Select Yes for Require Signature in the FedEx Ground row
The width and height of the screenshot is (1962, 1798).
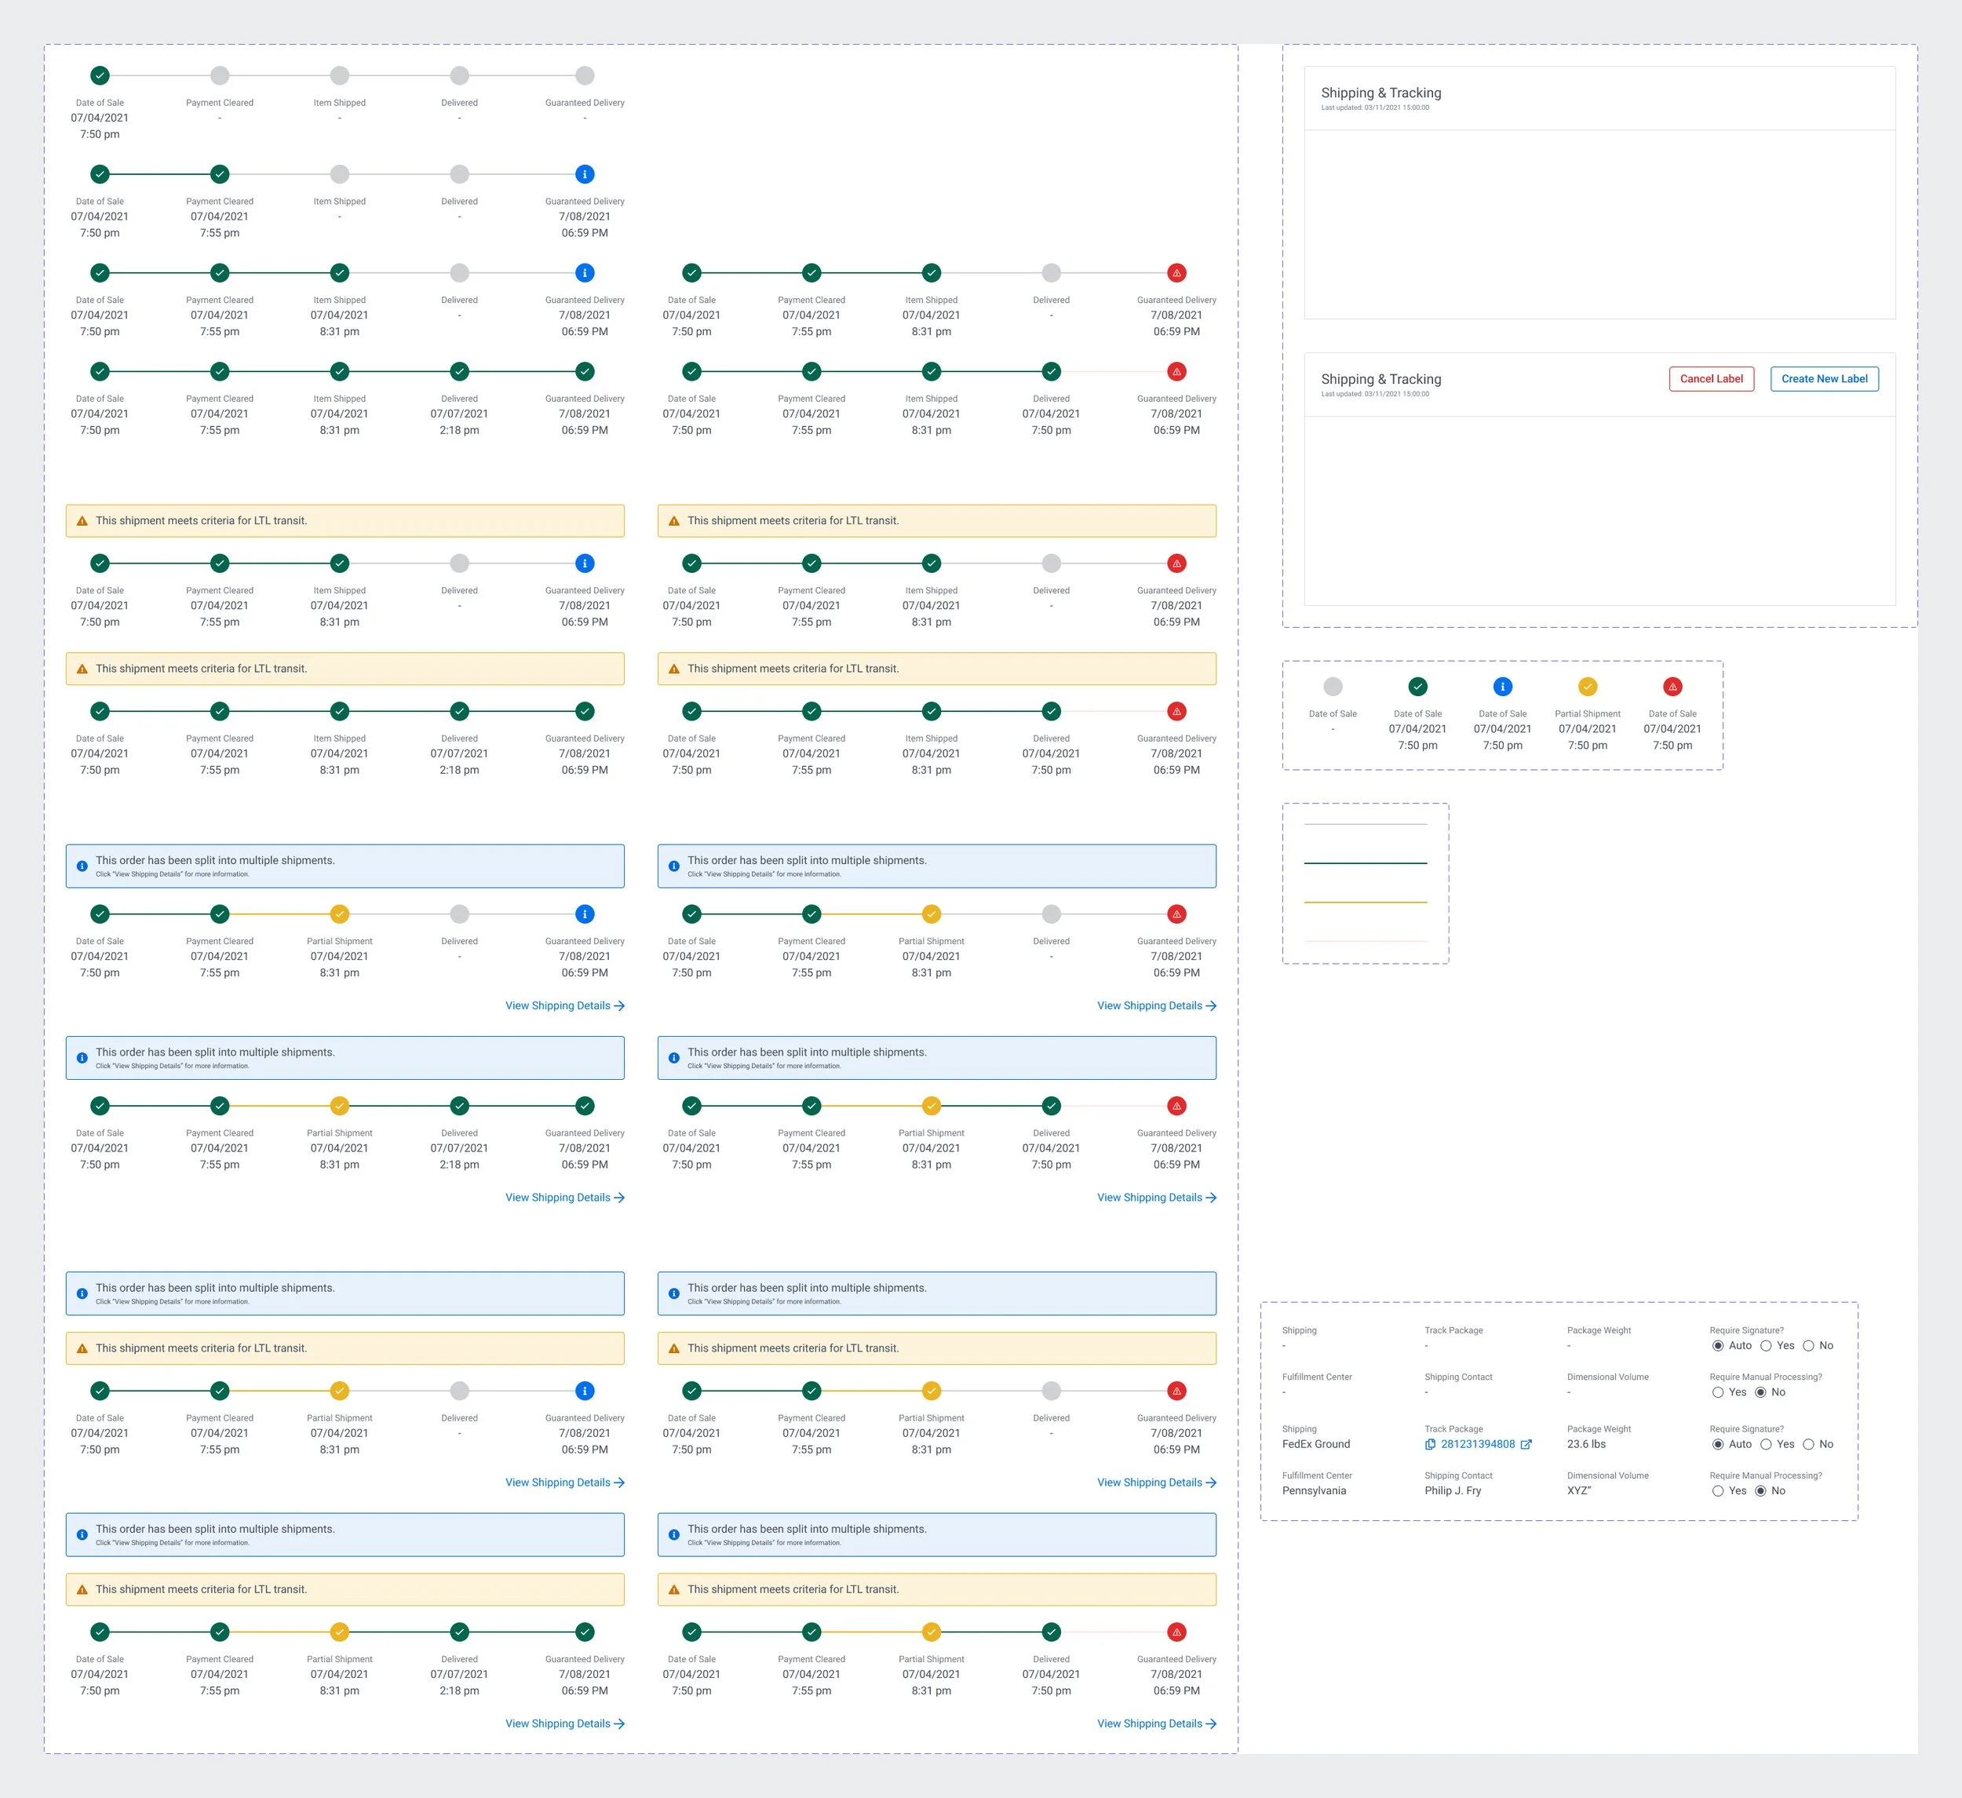pos(1766,1445)
